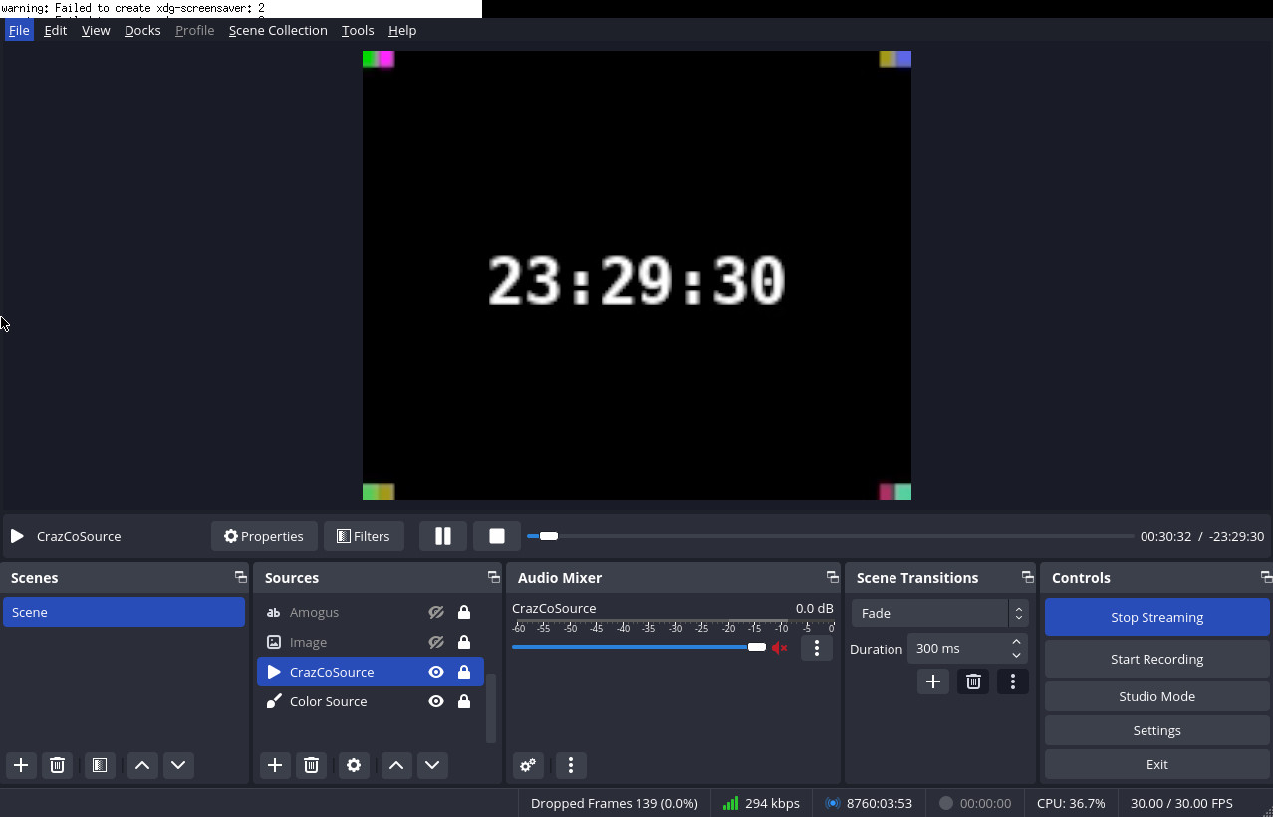
Task: Hide the CrazCoSource source
Action: point(436,672)
